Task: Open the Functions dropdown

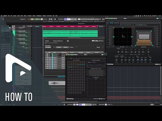Action: (76, 47)
